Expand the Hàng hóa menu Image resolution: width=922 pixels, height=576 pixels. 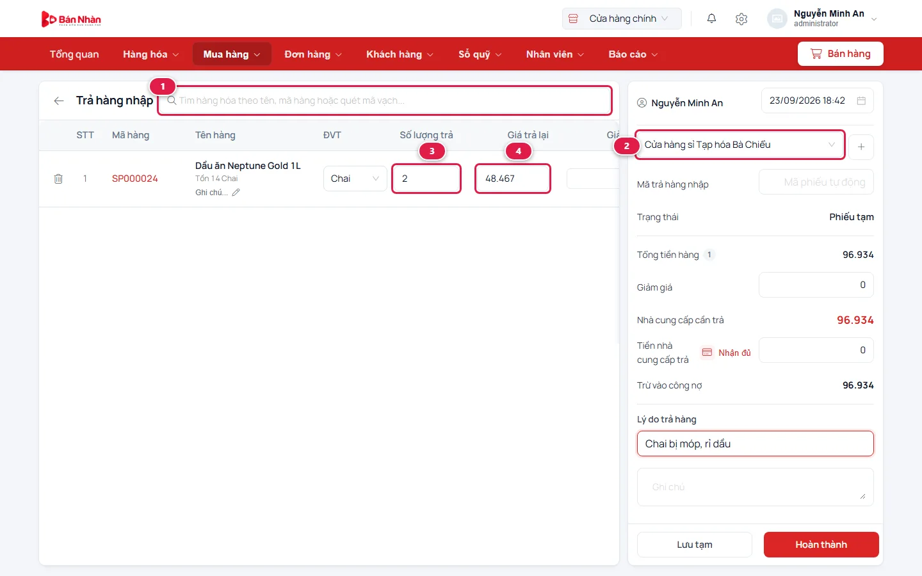[x=151, y=54]
